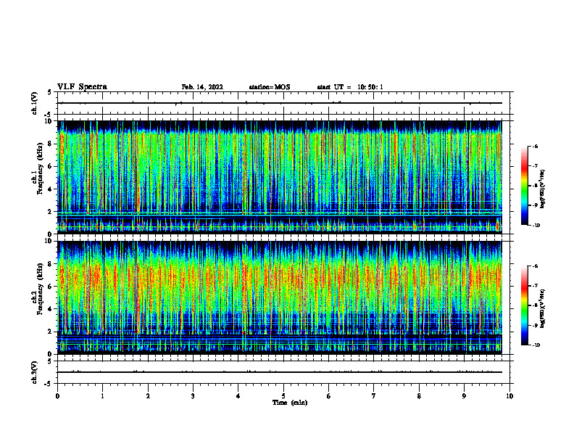
Task: Click the ch.2 spectrogram panel
Action: tap(280, 297)
